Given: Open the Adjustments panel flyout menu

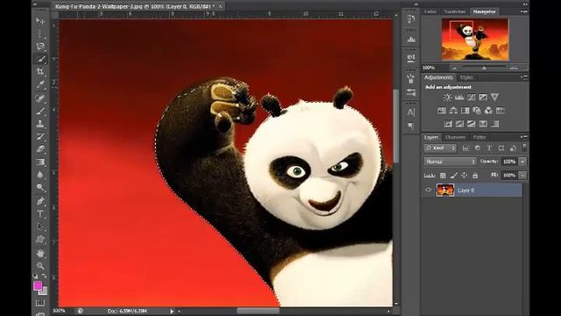Looking at the screenshot, I should tap(524, 77).
